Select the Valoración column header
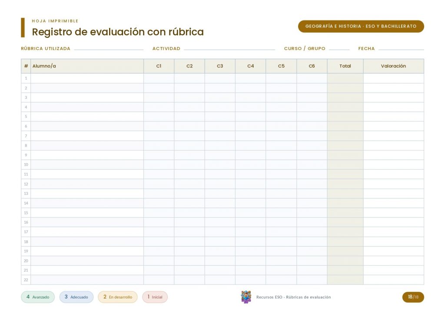This screenshot has width=445, height=315. (394, 66)
